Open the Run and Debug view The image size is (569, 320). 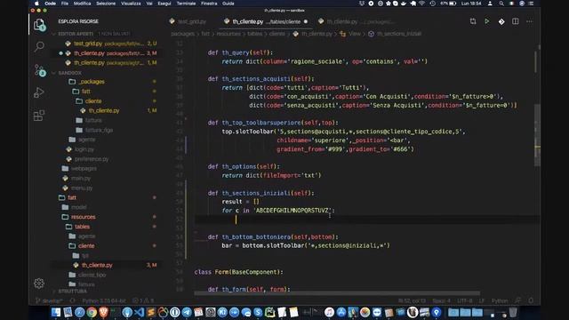tap(39, 92)
